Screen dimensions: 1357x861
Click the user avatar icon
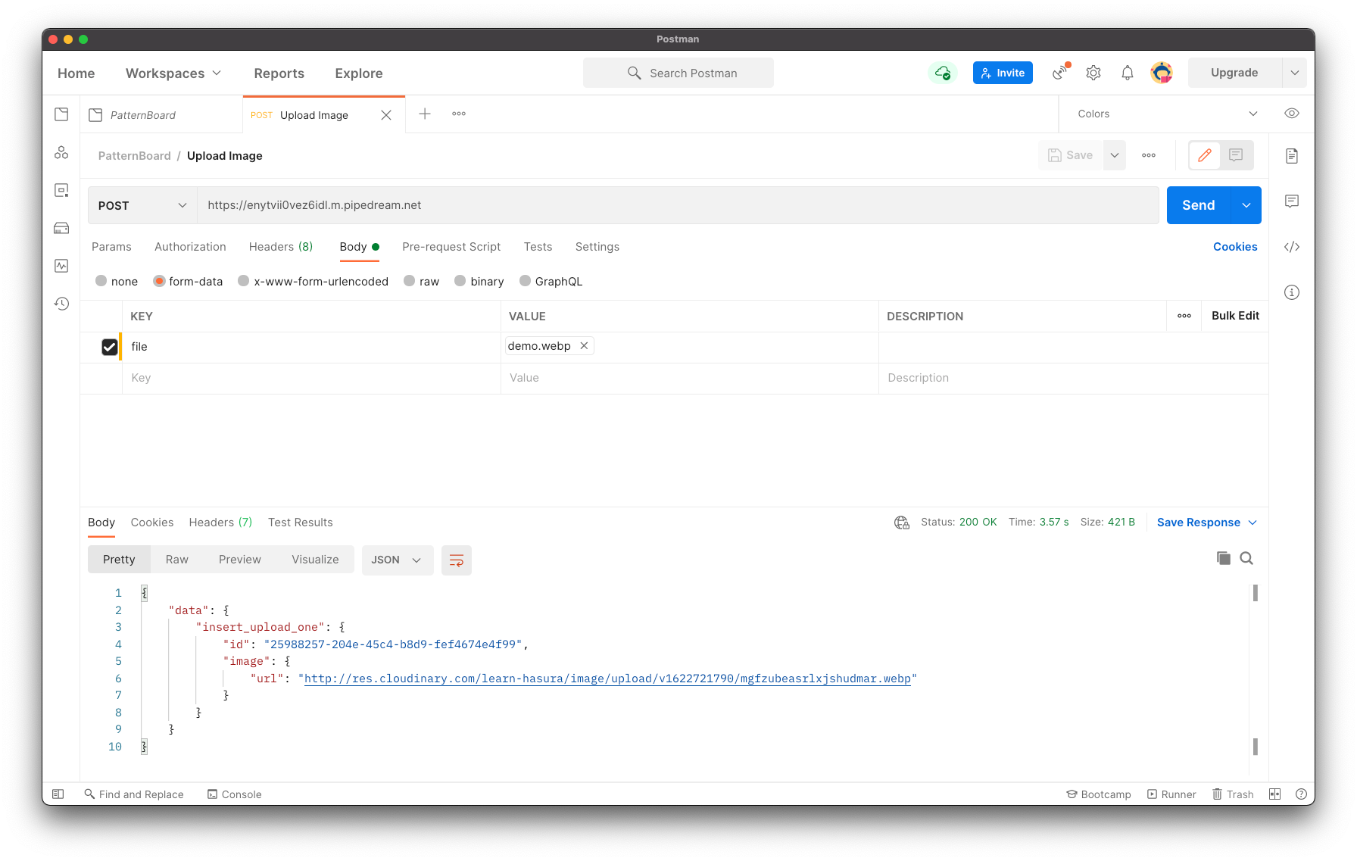point(1162,73)
